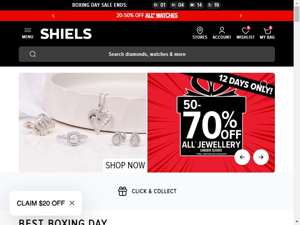Click the search magnifier icon
The width and height of the screenshot is (300, 225).
[33, 54]
